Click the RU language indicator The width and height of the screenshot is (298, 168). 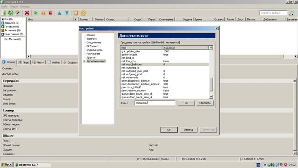[x=258, y=165]
